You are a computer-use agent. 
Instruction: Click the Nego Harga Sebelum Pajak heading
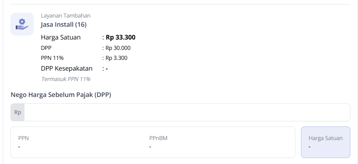point(61,95)
